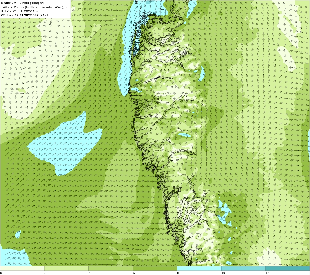310x275 pixels.
Task: Click the 2–4 m/s light green legend swatch
Action: point(66,268)
